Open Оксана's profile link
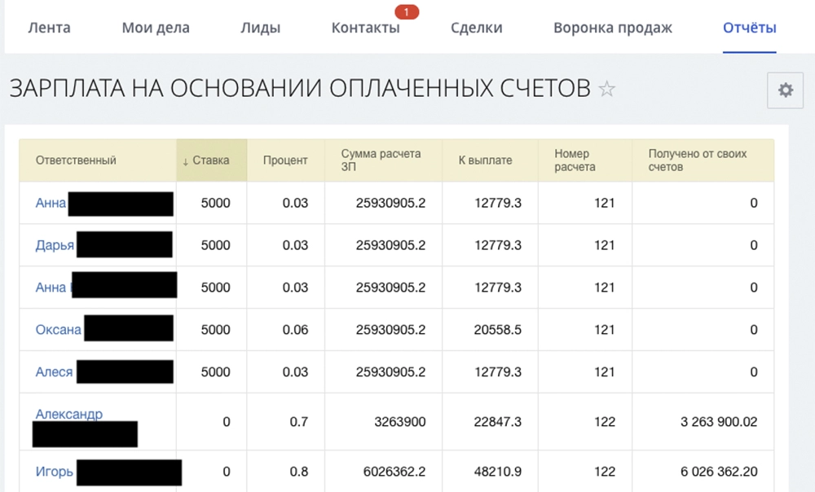This screenshot has width=815, height=492. [57, 330]
